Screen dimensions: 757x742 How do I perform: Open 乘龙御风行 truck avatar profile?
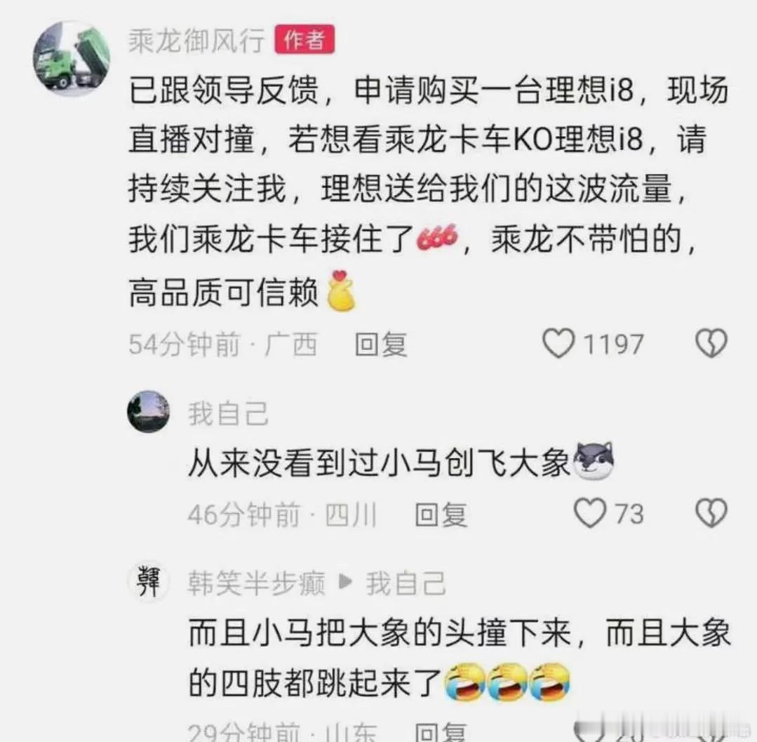(x=72, y=59)
